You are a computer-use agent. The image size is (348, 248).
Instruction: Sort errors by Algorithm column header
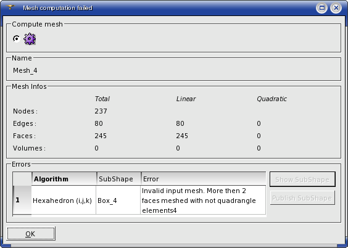click(x=64, y=179)
